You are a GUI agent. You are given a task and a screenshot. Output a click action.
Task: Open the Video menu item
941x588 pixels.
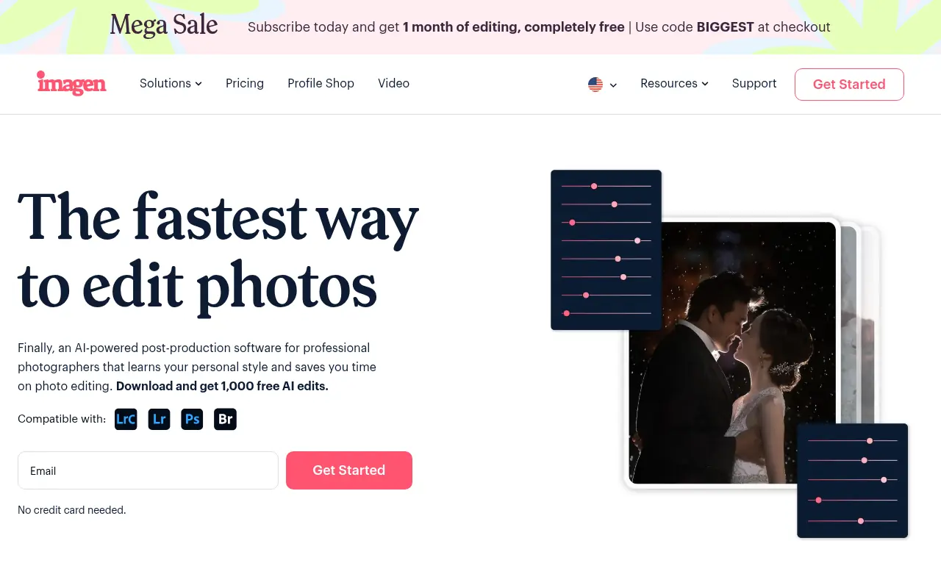pos(393,84)
